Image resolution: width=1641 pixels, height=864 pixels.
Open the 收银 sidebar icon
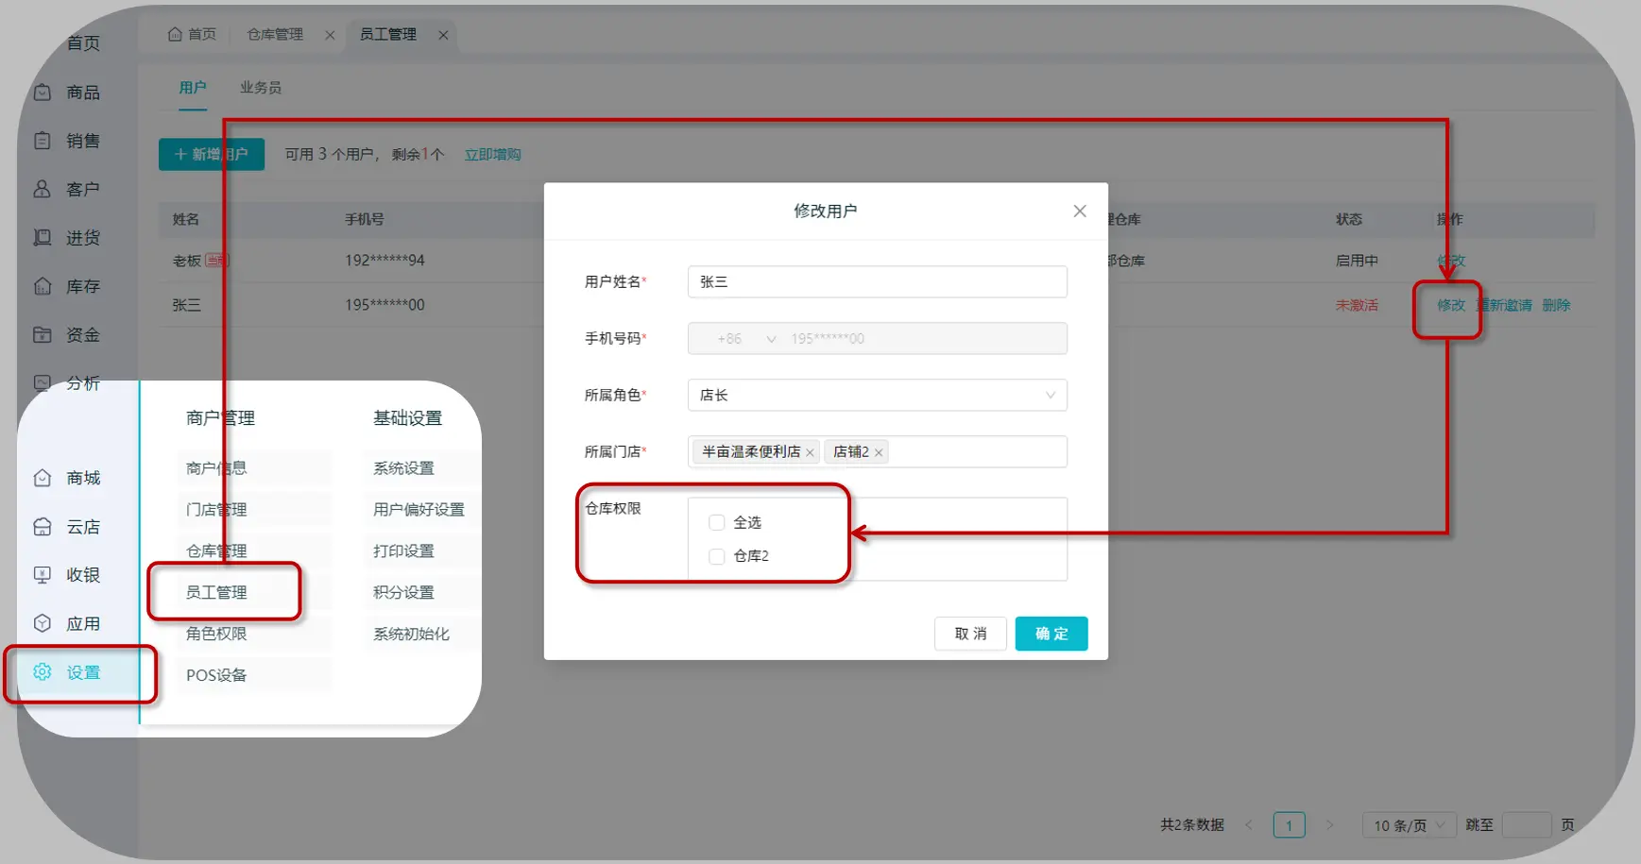(x=43, y=575)
